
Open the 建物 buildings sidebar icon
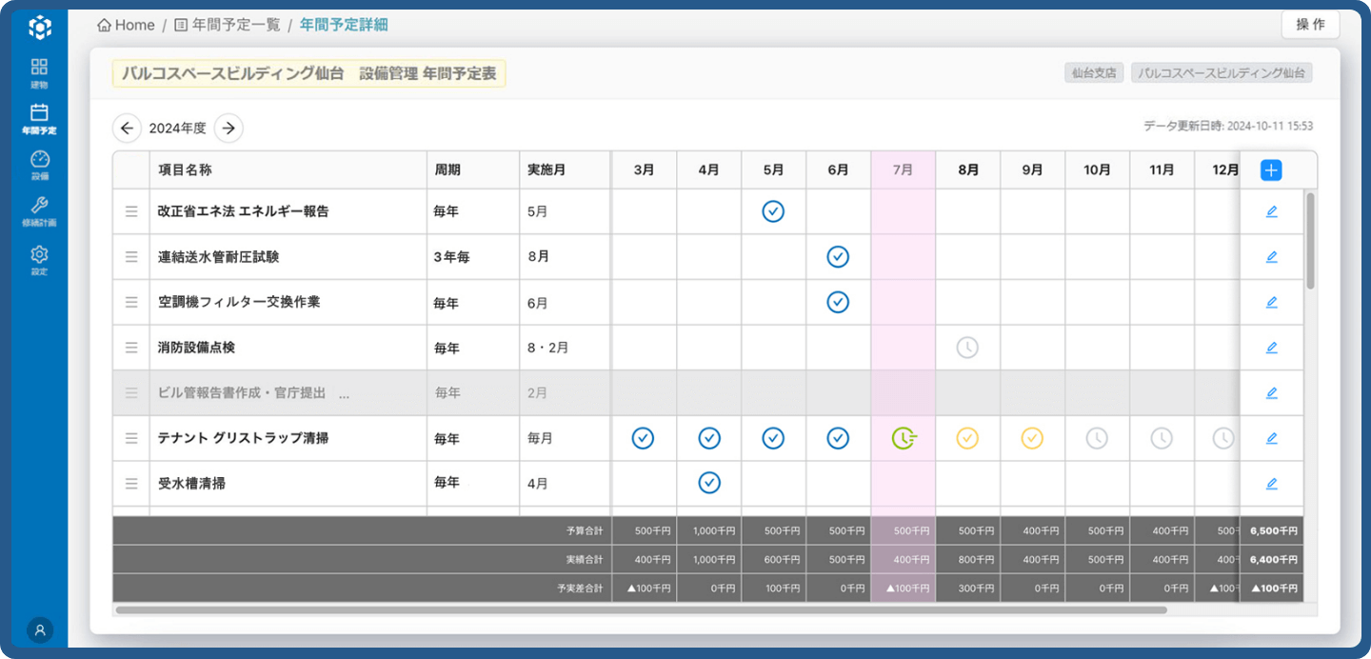click(x=39, y=72)
